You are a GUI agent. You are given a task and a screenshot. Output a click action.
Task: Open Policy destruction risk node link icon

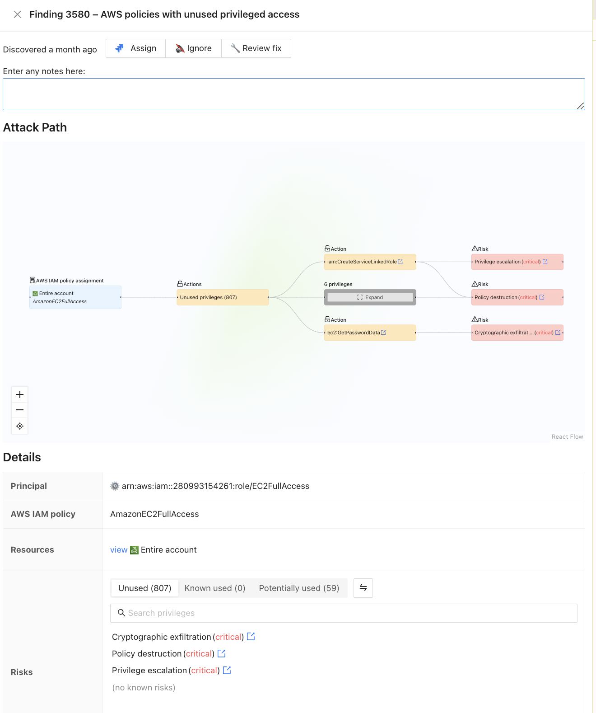pyautogui.click(x=542, y=297)
